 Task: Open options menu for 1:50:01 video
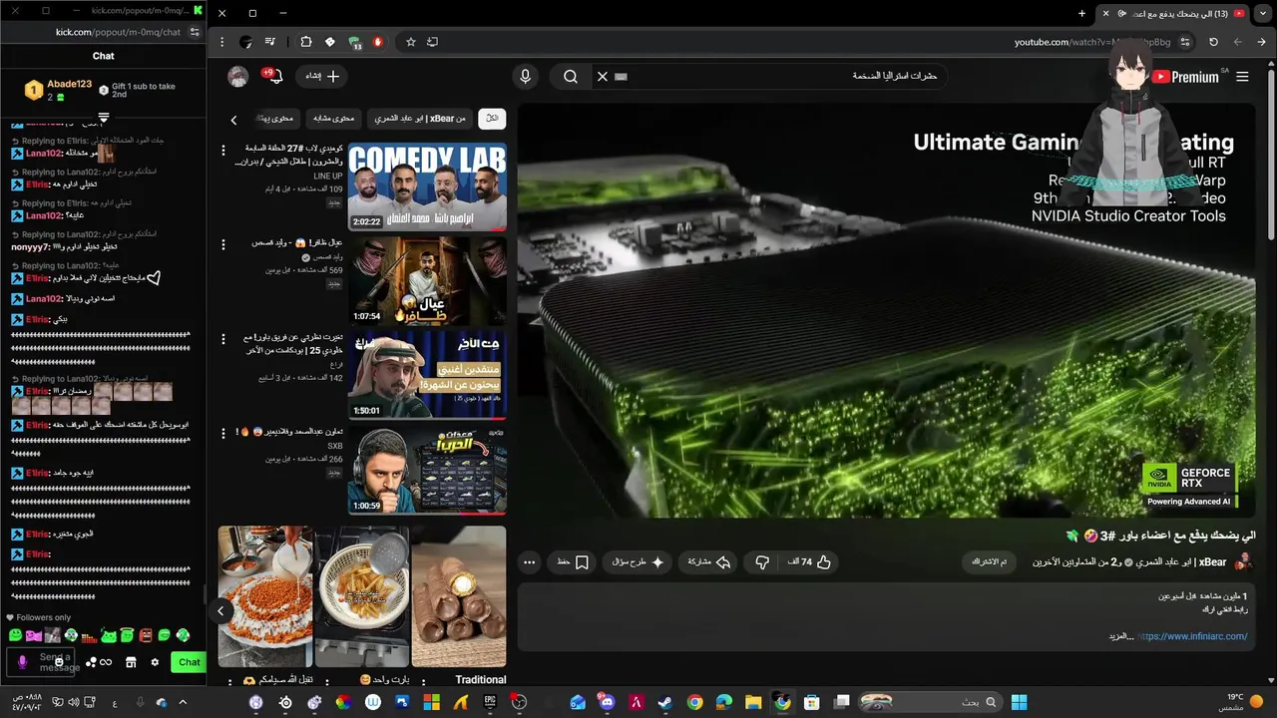point(224,338)
